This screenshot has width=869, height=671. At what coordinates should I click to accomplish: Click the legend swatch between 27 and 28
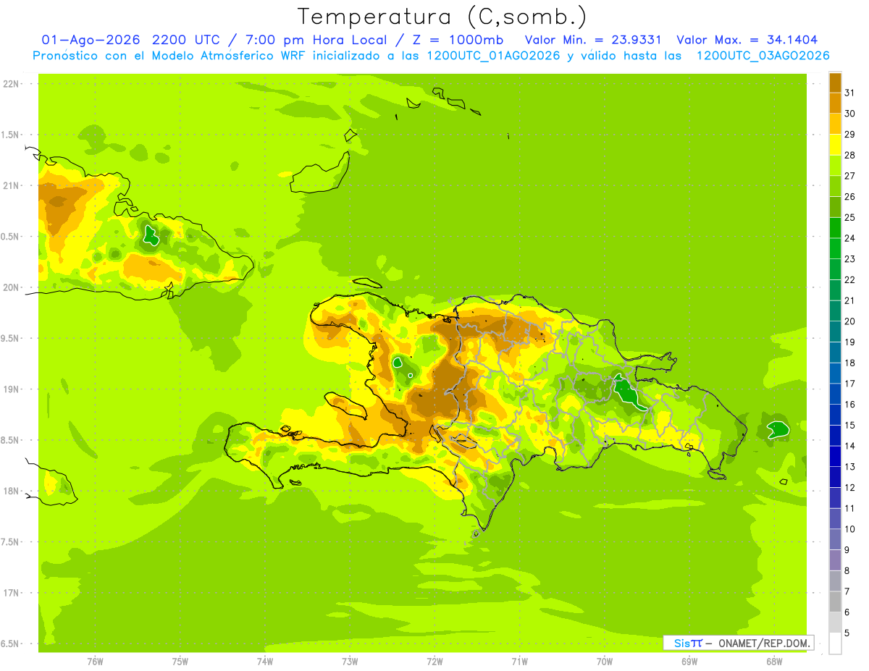point(835,165)
